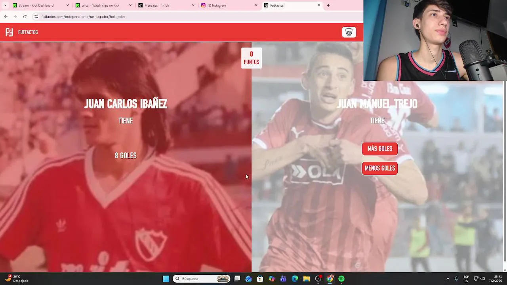Open the tab search dropdown arrow
This screenshot has height=285, width=507.
[5, 6]
